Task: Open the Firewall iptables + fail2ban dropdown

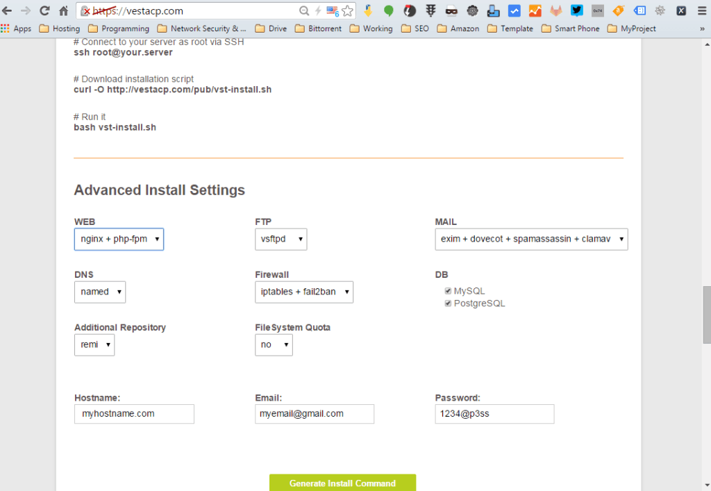Action: 304,292
